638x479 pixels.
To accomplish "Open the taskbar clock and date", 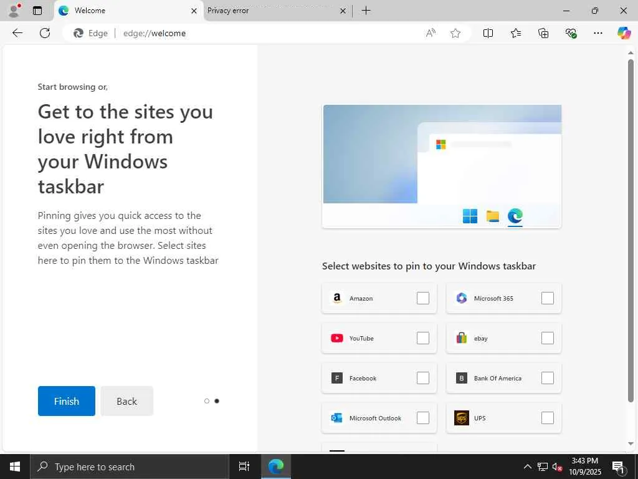I will tap(585, 467).
